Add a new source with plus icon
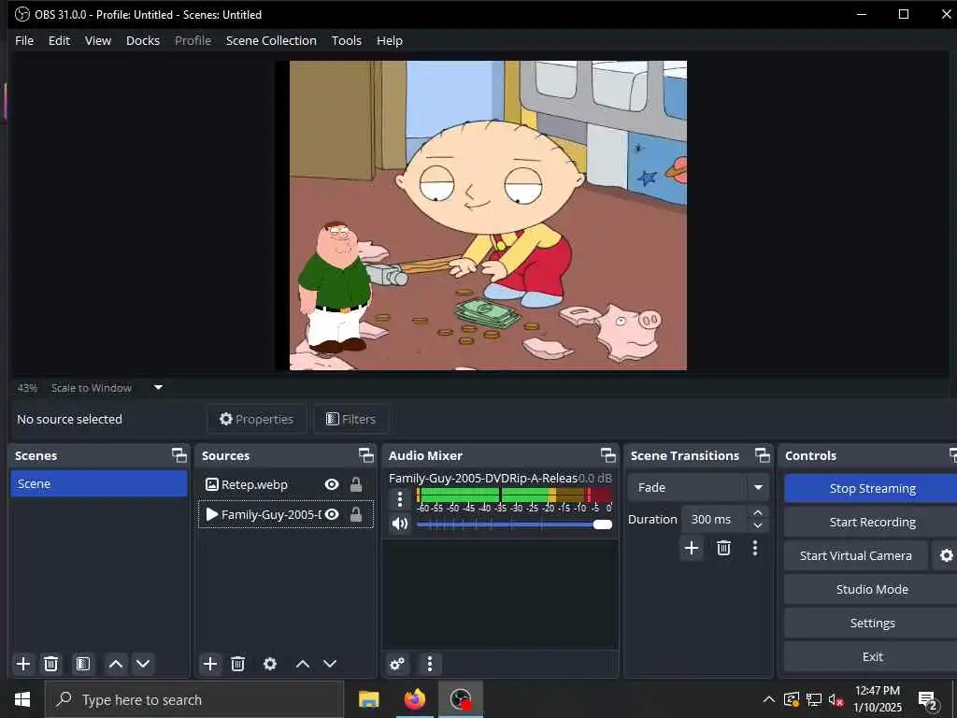The height and width of the screenshot is (718, 957). click(210, 664)
